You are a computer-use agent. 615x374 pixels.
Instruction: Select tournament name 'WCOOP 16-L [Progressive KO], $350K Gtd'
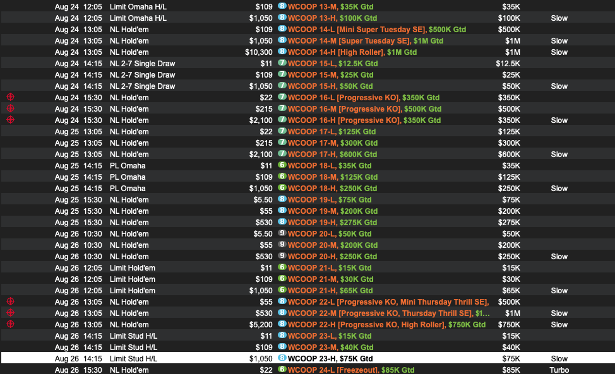click(364, 98)
